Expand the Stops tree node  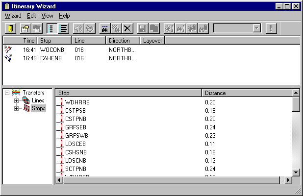[16, 108]
